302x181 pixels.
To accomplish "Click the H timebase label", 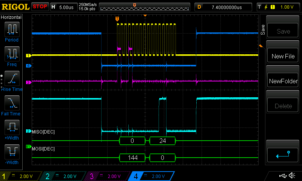I will click(x=53, y=7).
